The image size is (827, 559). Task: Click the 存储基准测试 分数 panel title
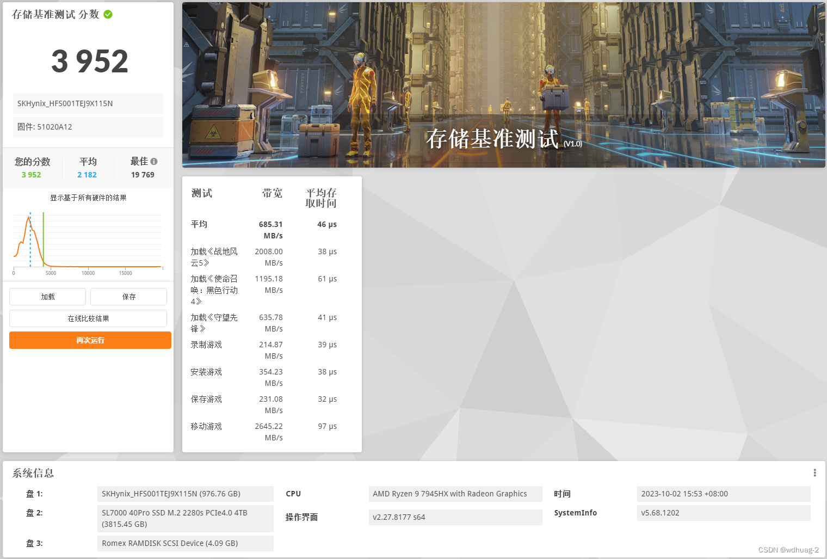coord(55,14)
